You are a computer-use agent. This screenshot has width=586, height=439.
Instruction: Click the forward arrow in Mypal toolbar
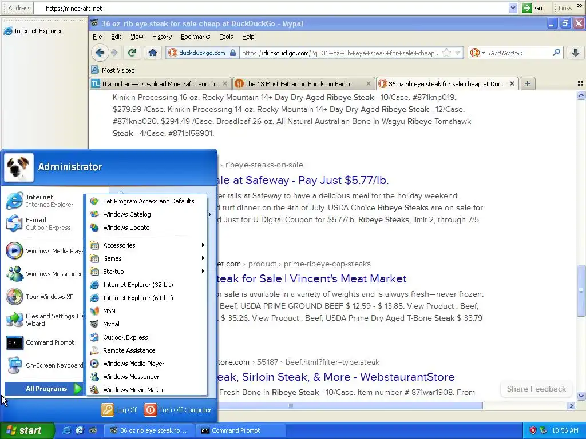point(114,53)
